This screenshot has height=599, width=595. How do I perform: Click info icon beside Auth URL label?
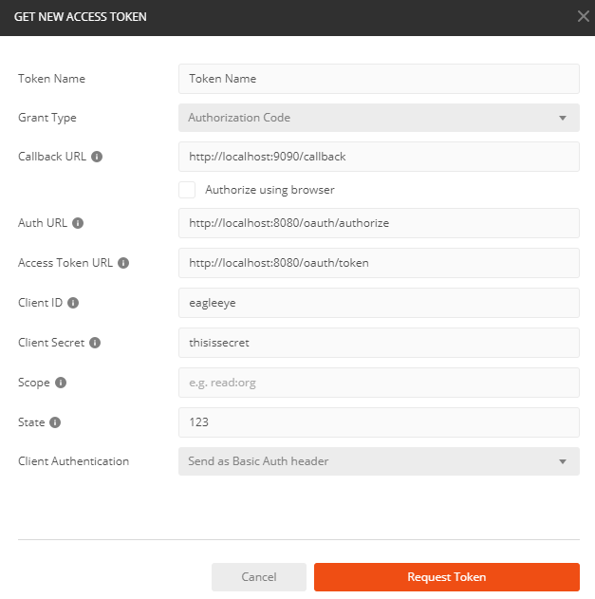point(78,223)
